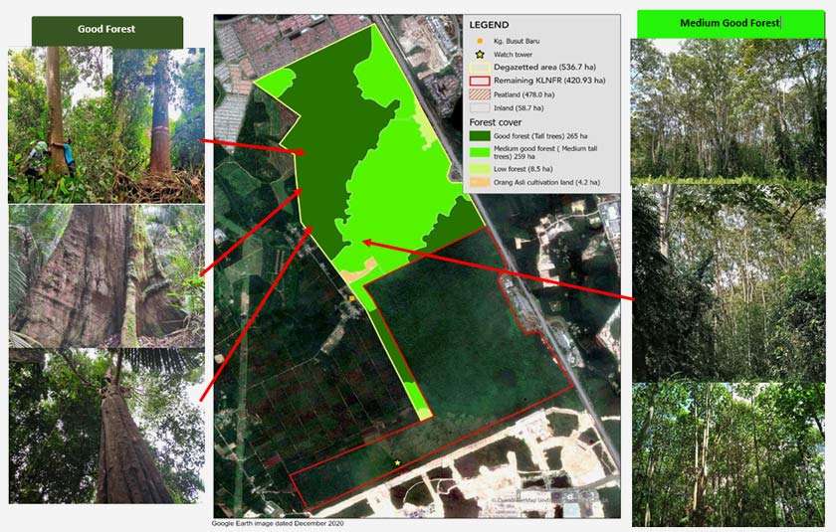Screen dimensions: 836x532
Task: Click the hatched Peatland legend symbol
Action: tap(480, 94)
